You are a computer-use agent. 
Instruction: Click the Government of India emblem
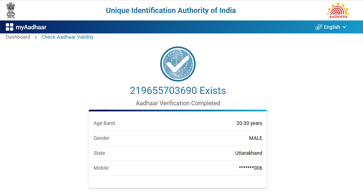coord(11,10)
